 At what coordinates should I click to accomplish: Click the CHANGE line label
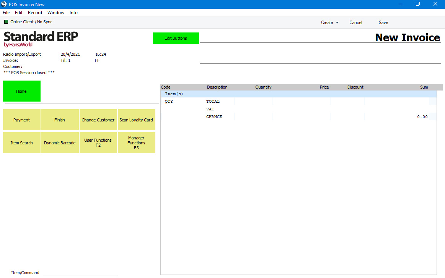tap(214, 116)
